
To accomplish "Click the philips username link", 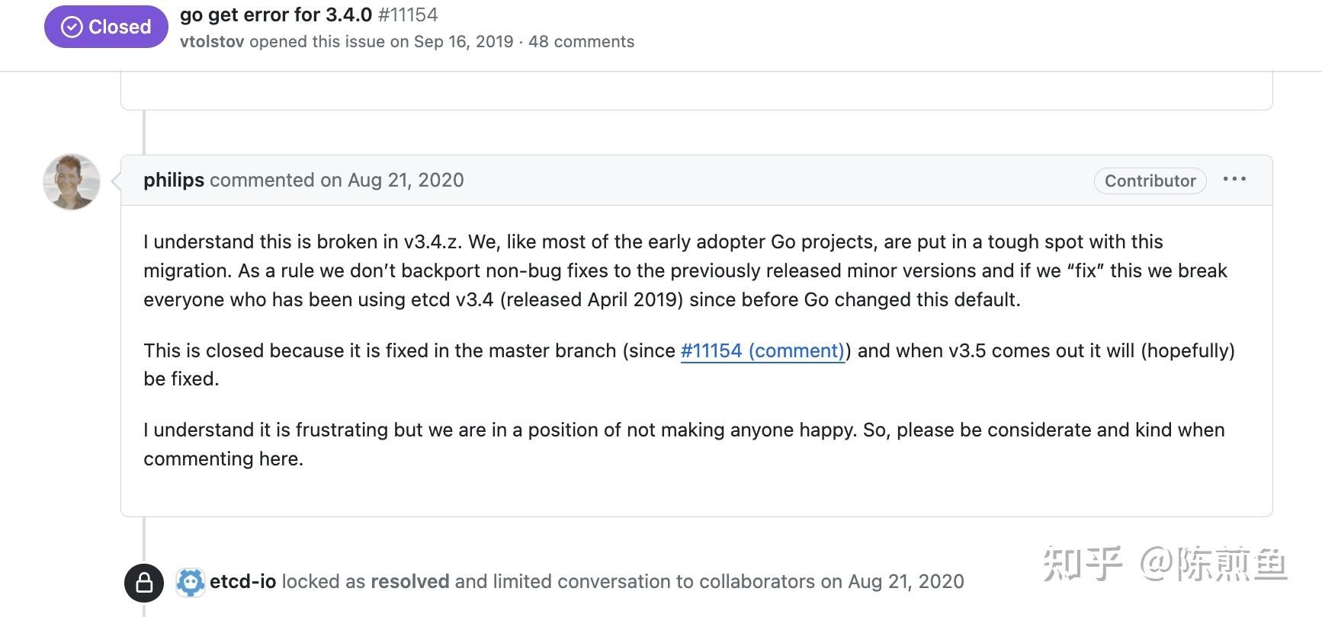I will 174,180.
